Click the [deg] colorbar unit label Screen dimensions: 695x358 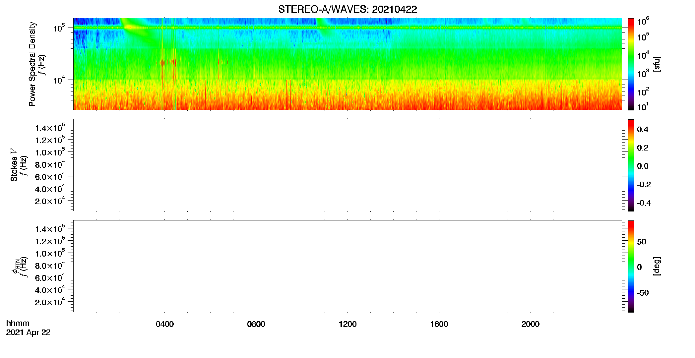point(657,266)
